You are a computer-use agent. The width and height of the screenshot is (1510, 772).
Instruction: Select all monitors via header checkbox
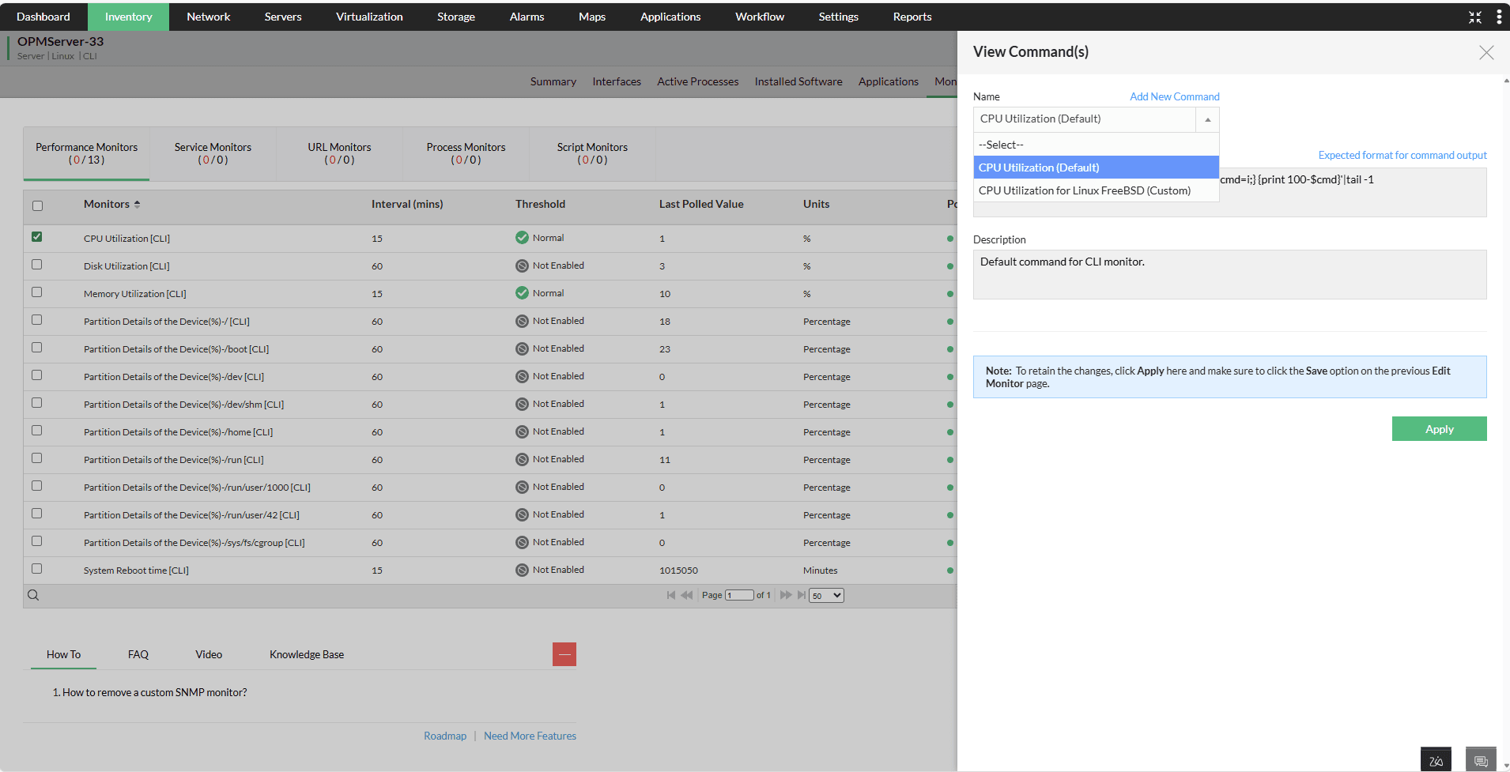(37, 205)
